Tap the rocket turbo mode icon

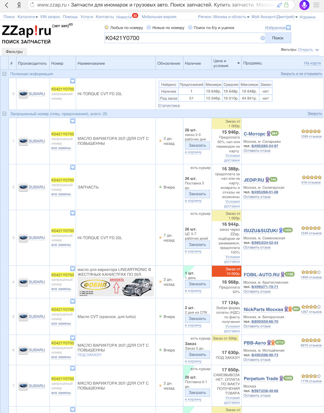coord(279,5)
